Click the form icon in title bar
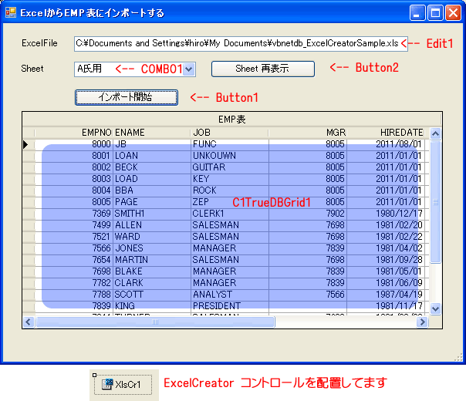 click(x=11, y=13)
